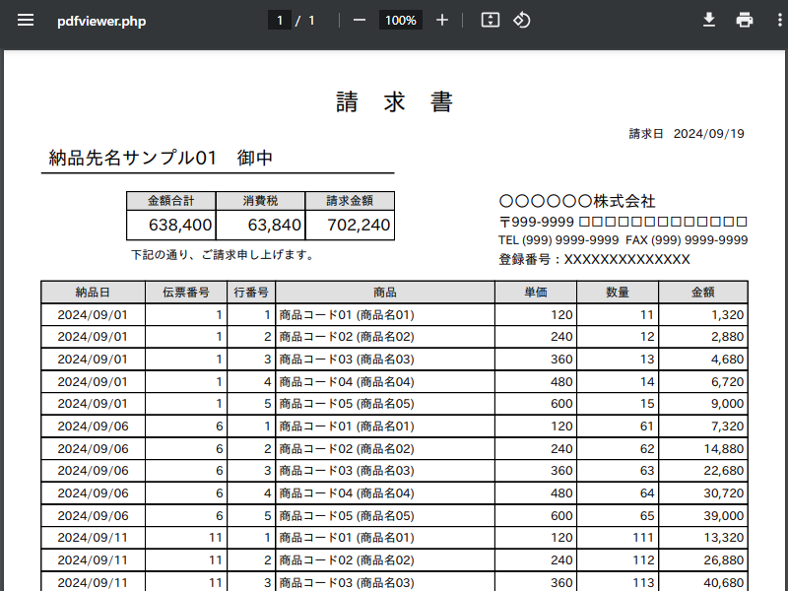788x591 pixels.
Task: Select the 100% zoom level field
Action: [401, 20]
